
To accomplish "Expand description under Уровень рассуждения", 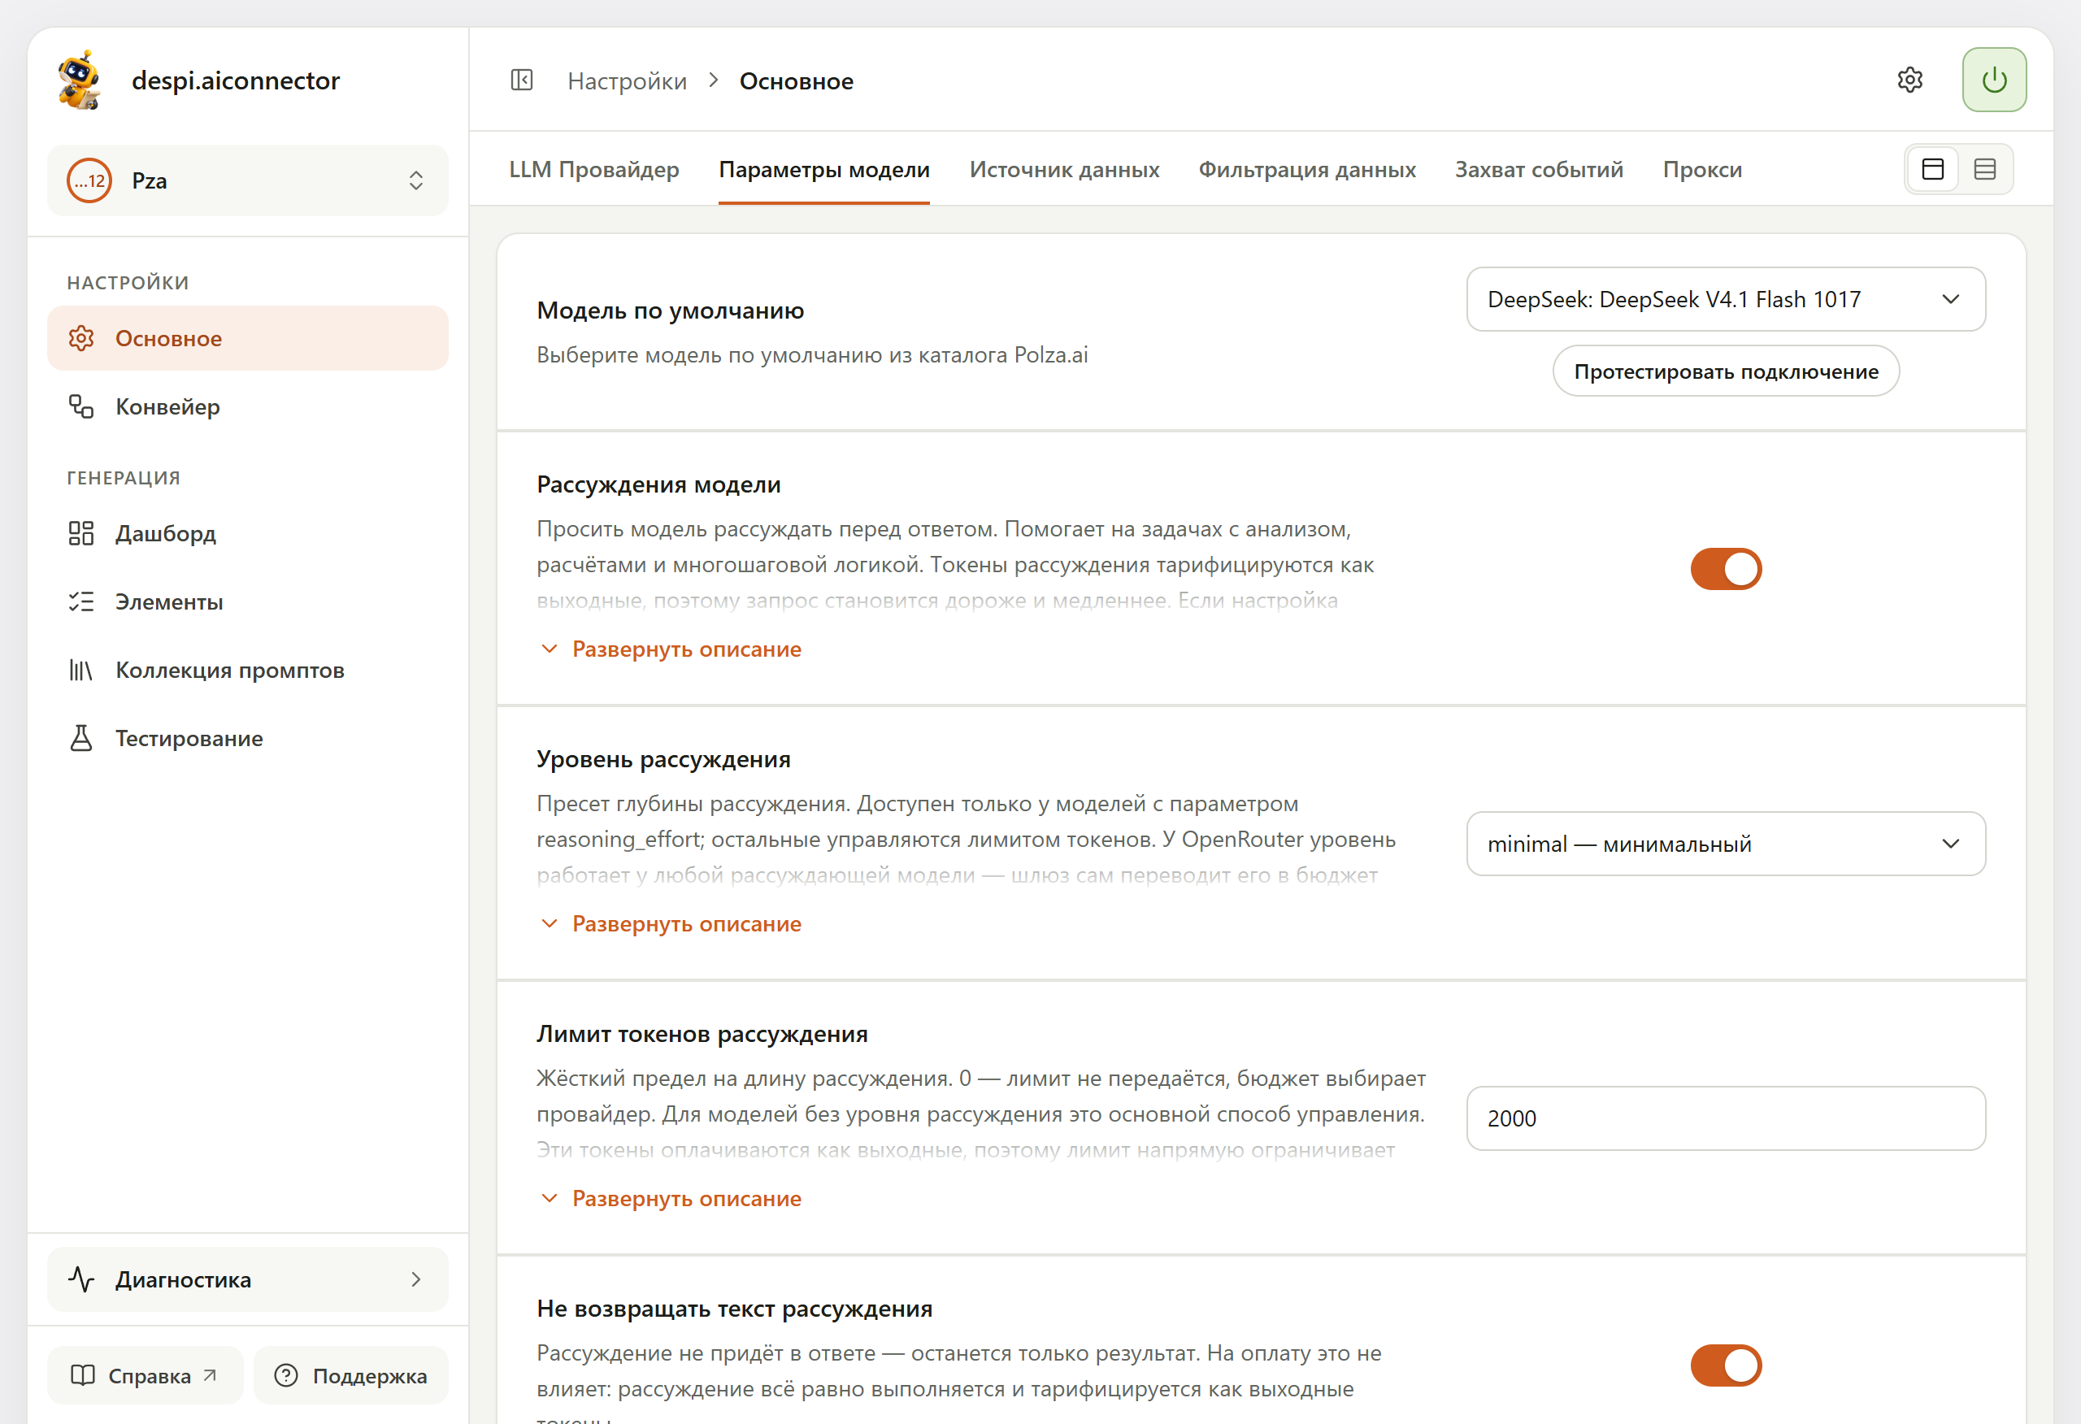I will 671,924.
